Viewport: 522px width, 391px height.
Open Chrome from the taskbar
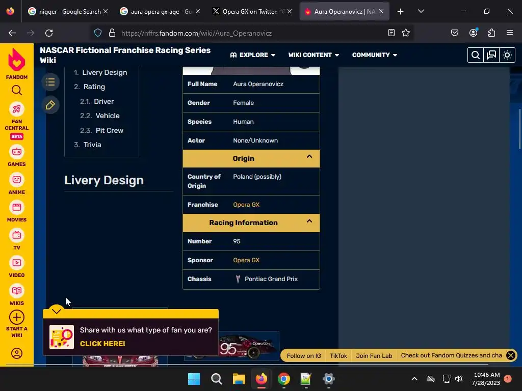coord(283,379)
